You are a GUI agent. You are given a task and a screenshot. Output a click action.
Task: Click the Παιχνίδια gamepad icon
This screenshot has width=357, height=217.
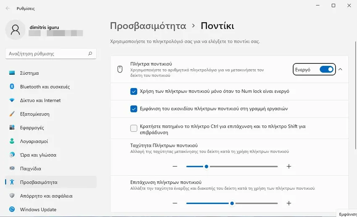(12, 168)
